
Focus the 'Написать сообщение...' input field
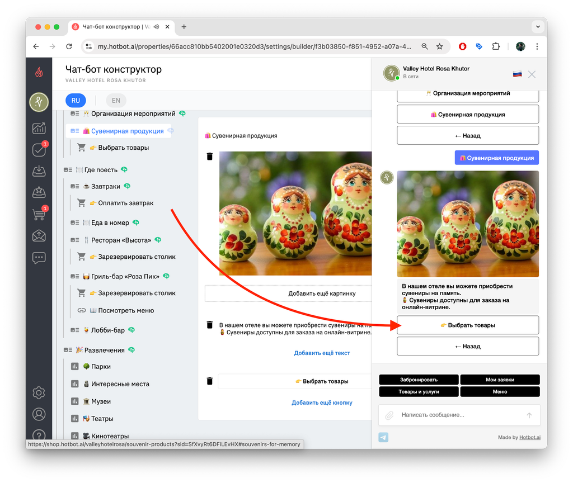point(459,415)
